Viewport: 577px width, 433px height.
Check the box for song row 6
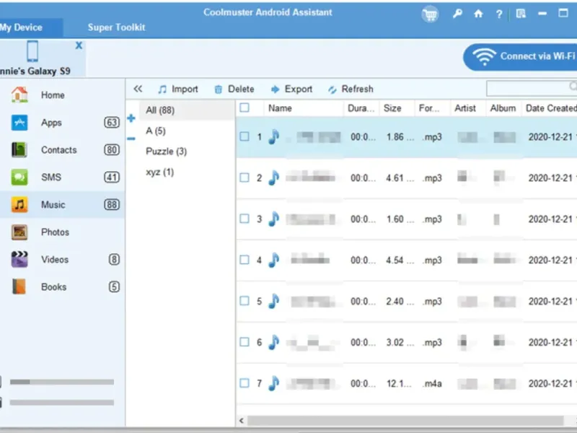click(245, 341)
